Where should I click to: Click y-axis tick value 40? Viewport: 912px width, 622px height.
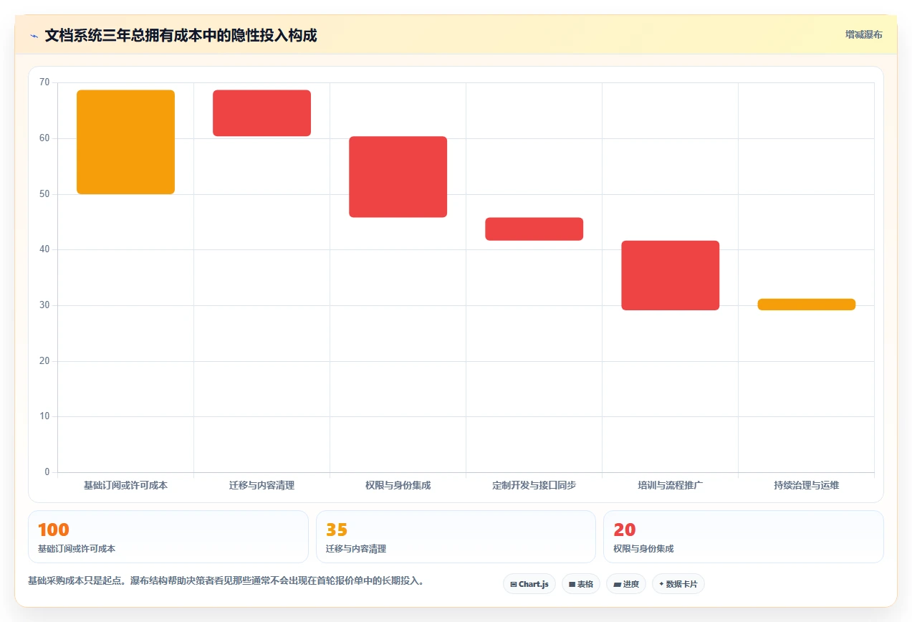point(44,249)
